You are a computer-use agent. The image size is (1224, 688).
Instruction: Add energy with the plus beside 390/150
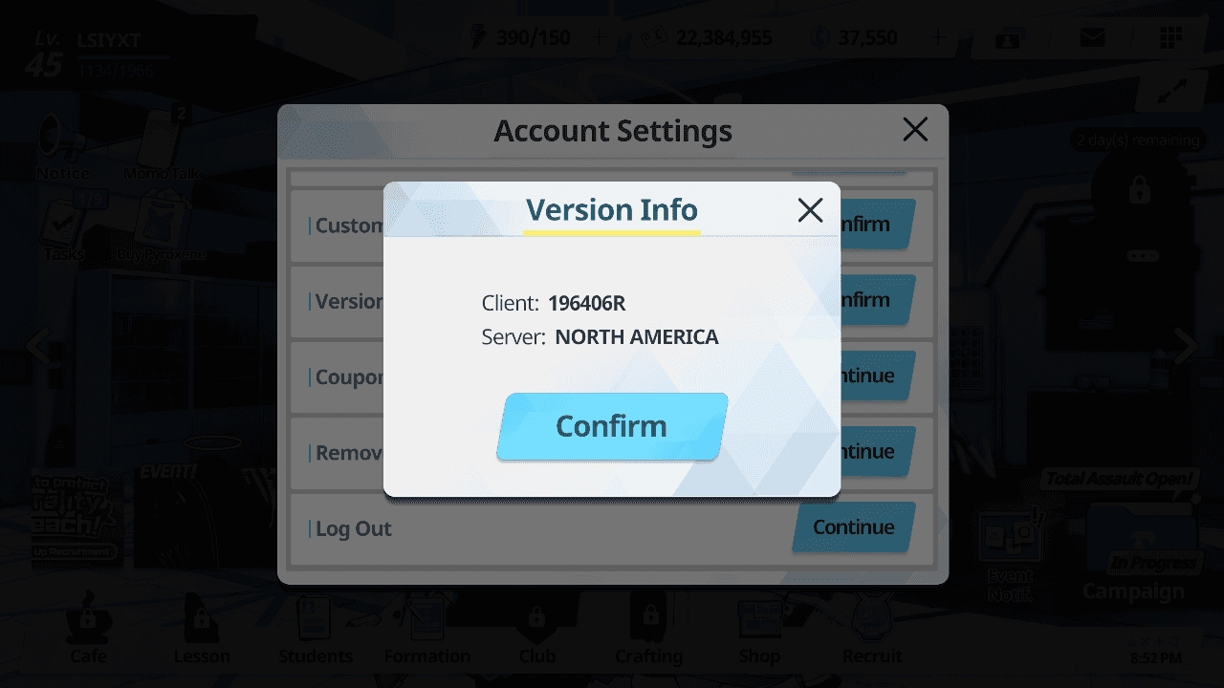point(600,38)
